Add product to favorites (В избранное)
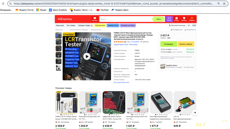This screenshot has height=129, width=230. 177,30
